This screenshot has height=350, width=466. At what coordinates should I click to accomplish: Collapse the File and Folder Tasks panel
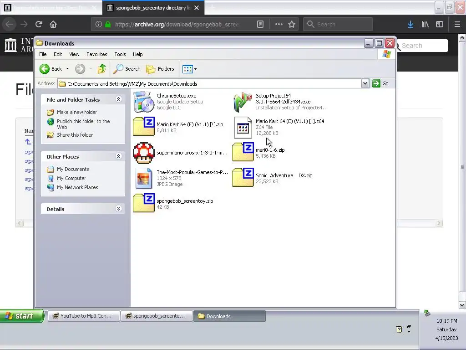point(118,99)
